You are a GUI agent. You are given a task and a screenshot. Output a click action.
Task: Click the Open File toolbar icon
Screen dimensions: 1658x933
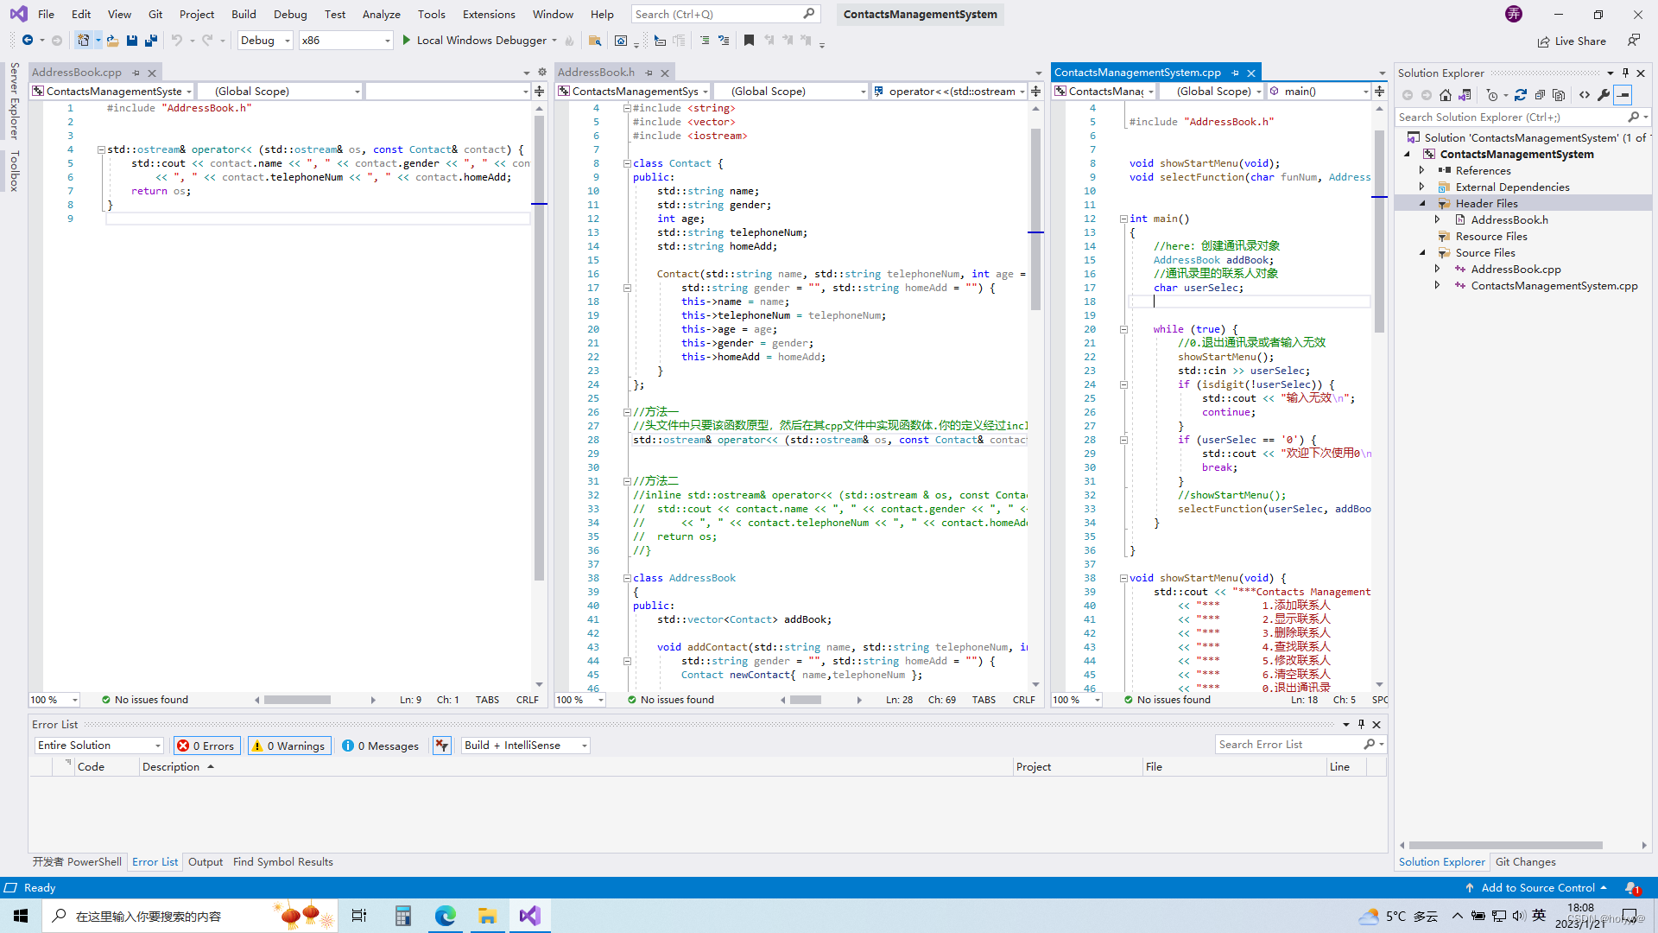pyautogui.click(x=112, y=41)
